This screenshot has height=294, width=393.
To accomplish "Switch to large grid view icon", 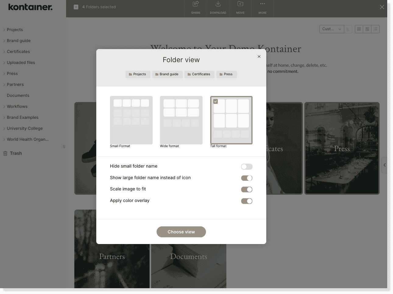I will coord(367,29).
